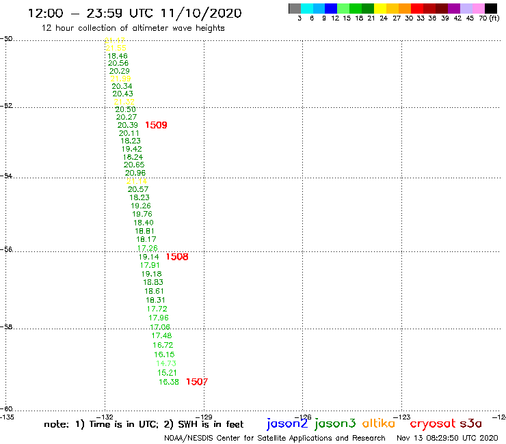506x444 pixels.
Task: Click the wave height value 20.43
Action: [x=122, y=94]
